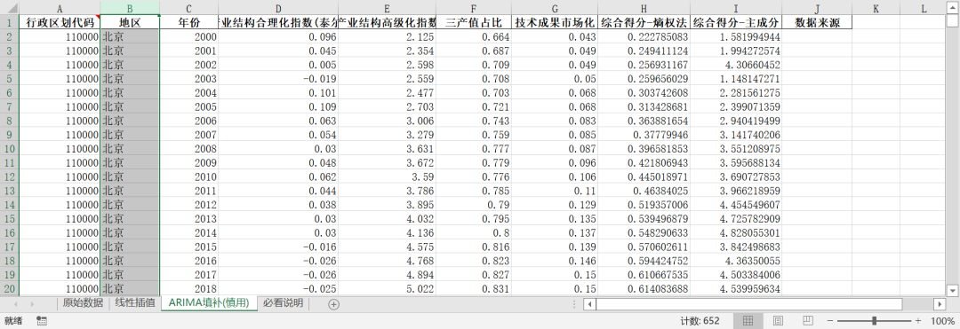Select row 1 header
This screenshot has width=960, height=329.
point(10,22)
